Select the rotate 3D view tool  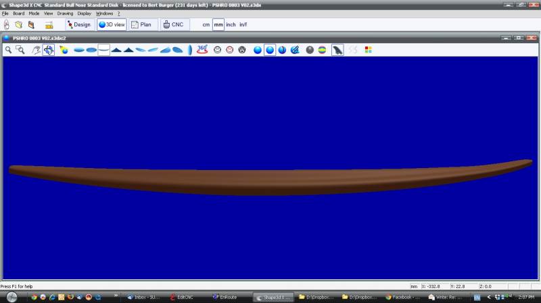(49, 49)
